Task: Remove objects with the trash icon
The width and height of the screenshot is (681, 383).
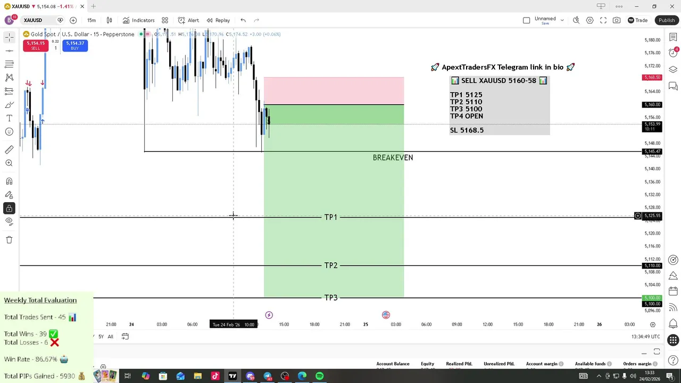Action: point(9,240)
